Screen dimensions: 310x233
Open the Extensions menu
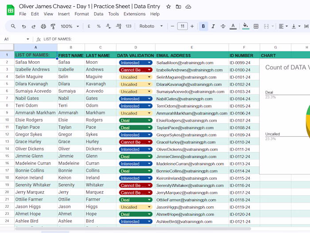(x=135, y=14)
